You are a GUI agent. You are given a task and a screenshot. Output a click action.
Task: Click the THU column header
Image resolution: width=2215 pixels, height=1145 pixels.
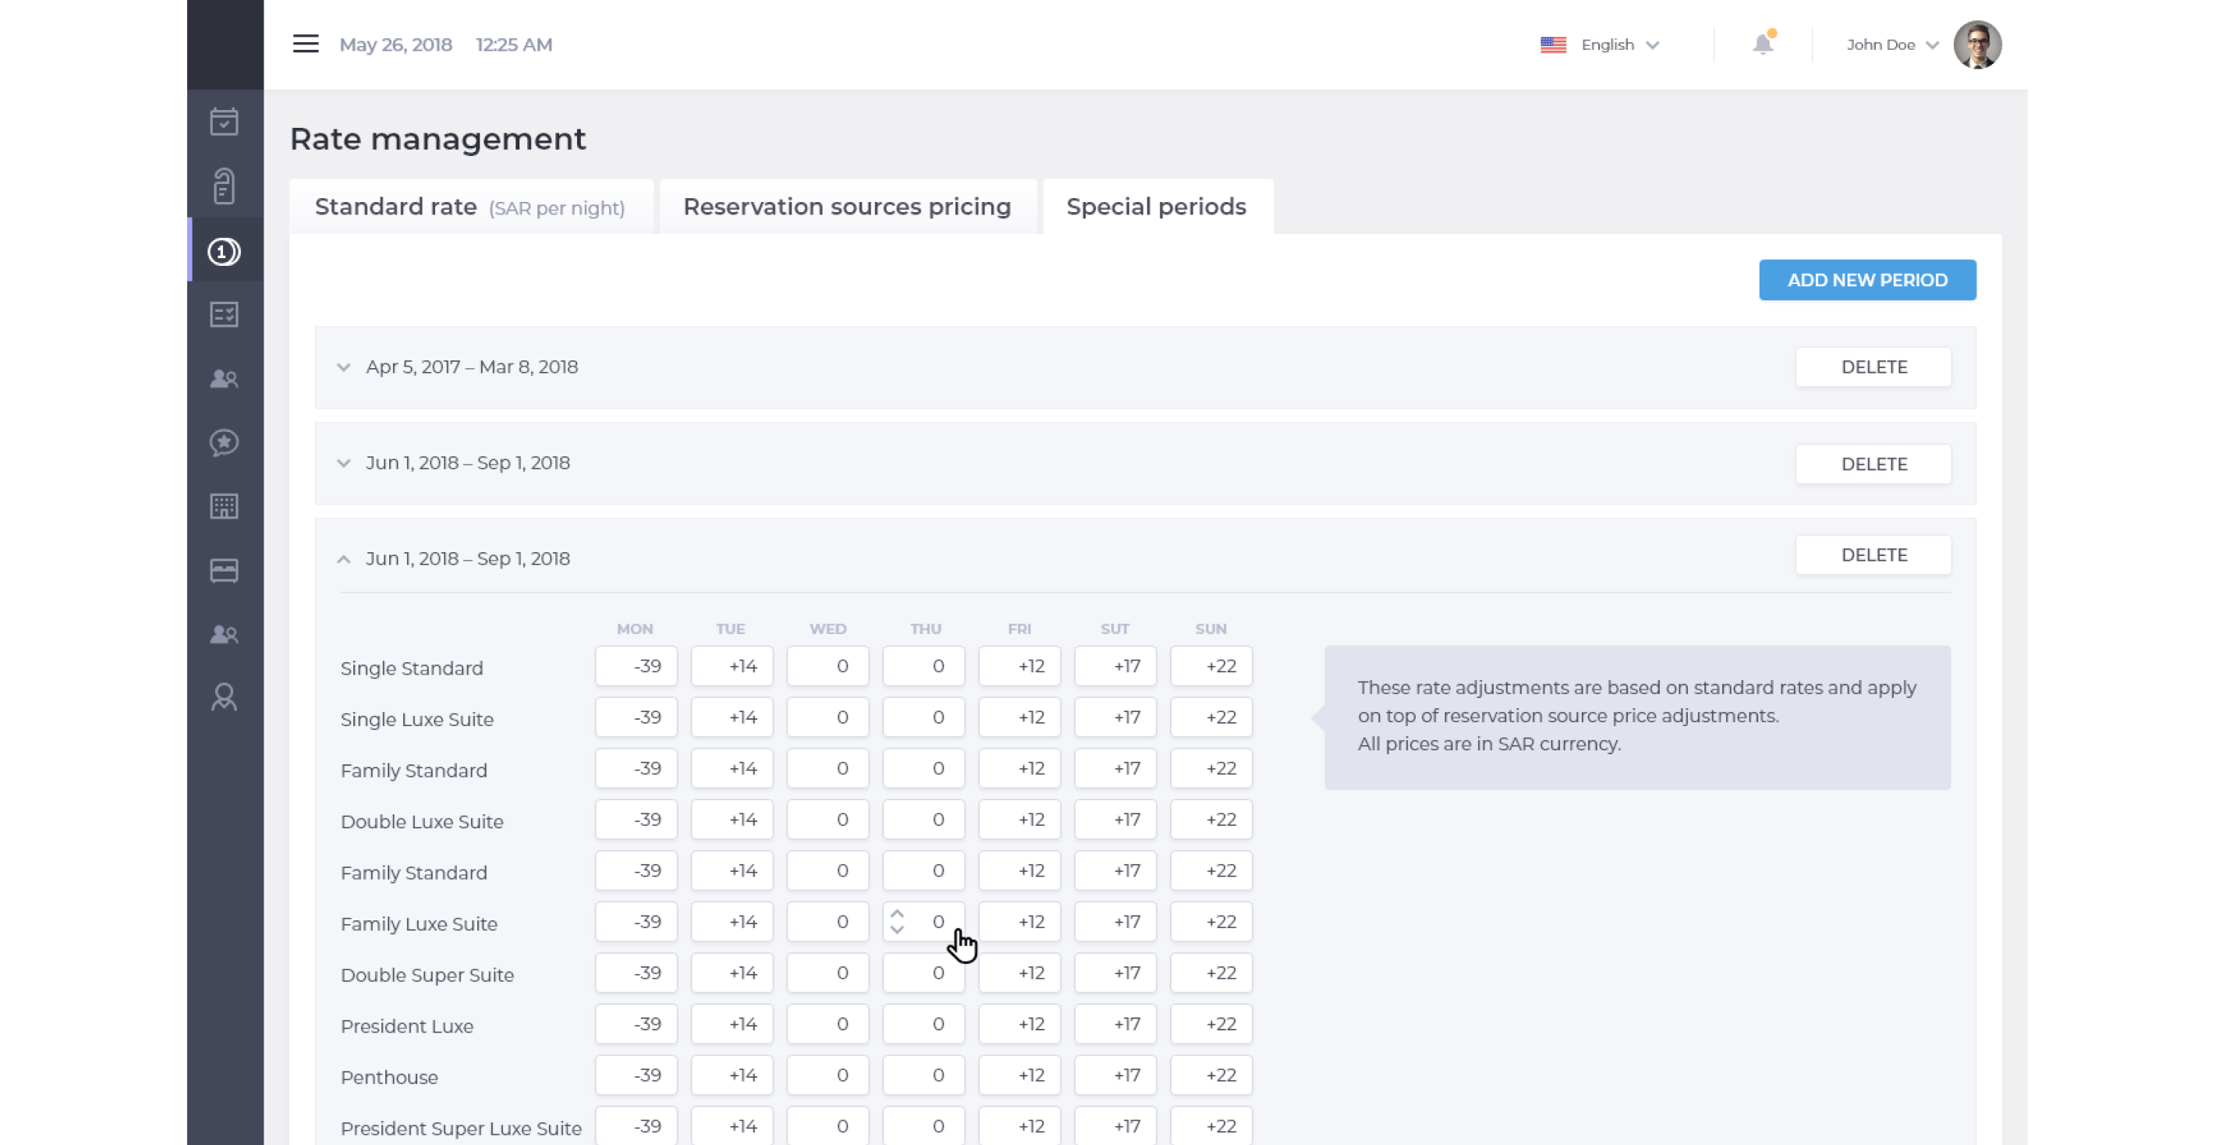click(x=925, y=629)
